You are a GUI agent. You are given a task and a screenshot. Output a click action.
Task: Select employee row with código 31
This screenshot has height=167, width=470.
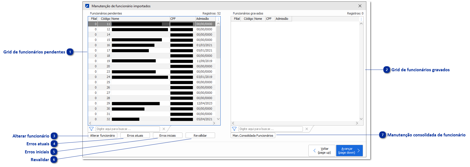152,114
